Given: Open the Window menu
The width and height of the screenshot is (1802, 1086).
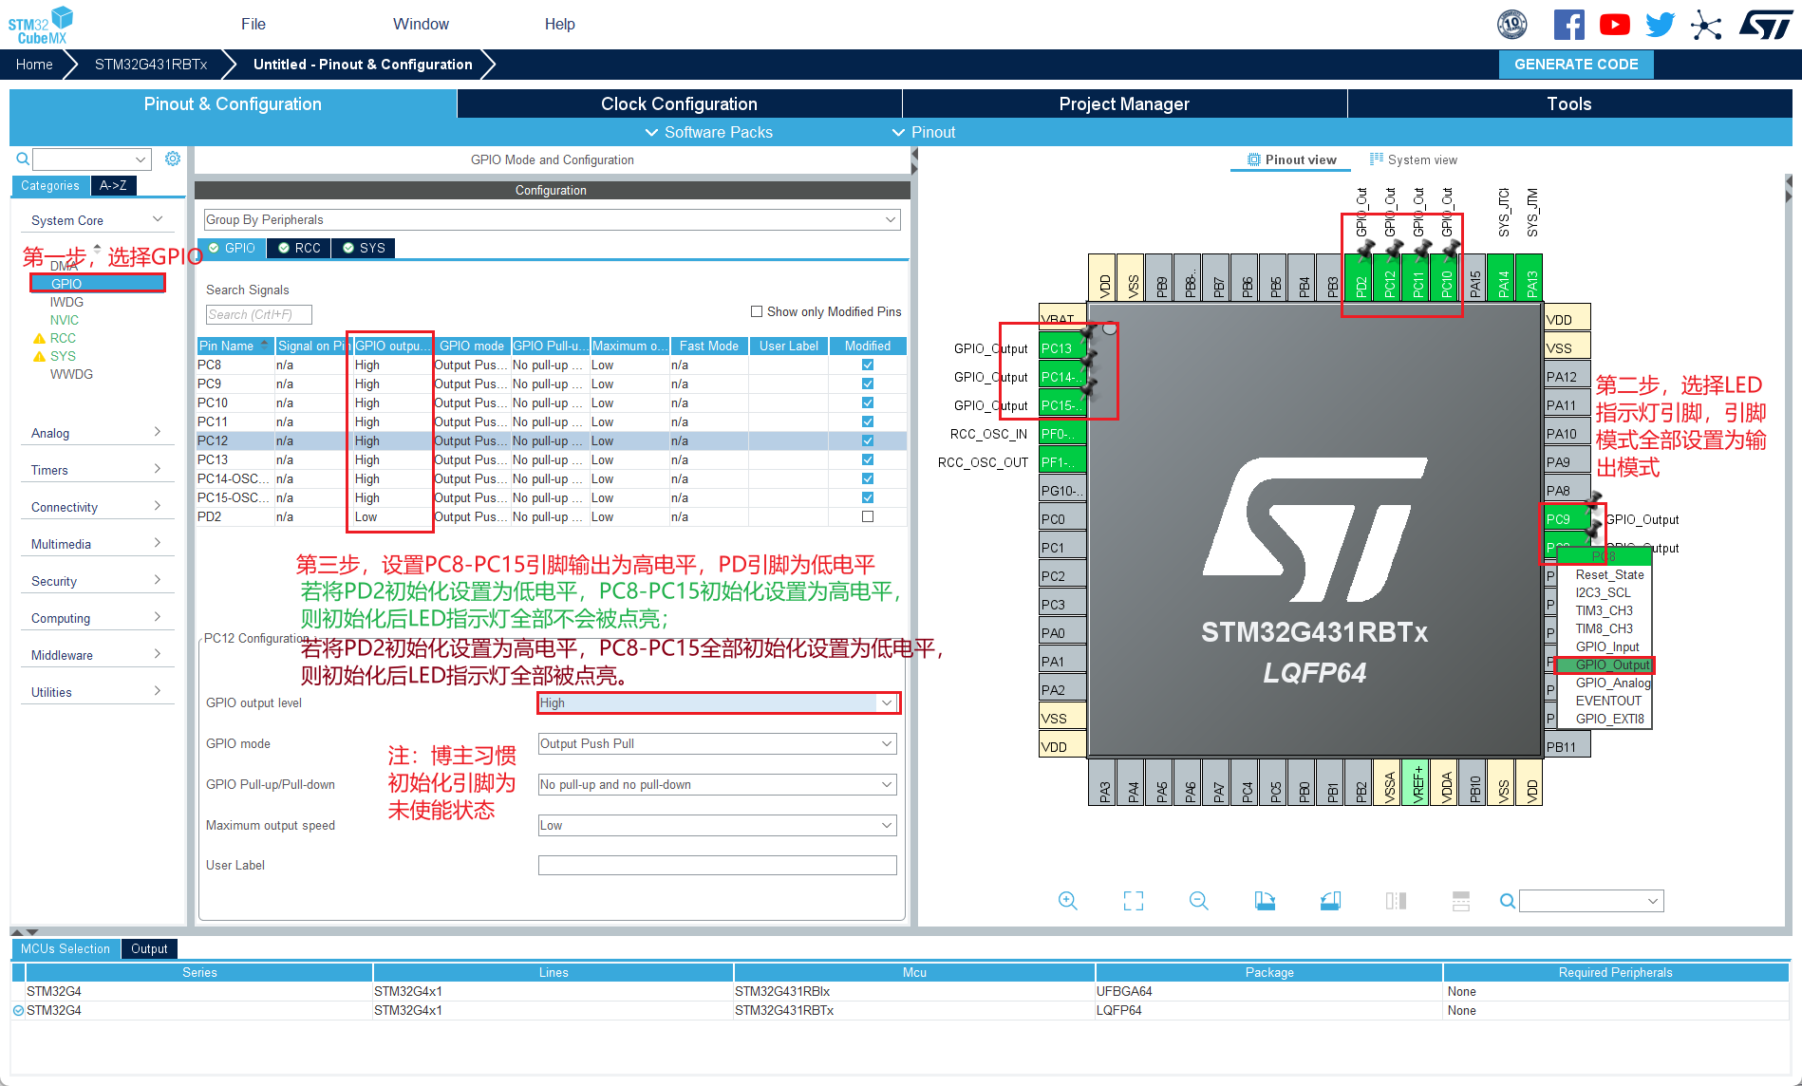Looking at the screenshot, I should [x=421, y=24].
